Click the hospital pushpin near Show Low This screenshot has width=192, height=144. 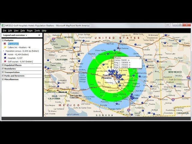[146, 60]
